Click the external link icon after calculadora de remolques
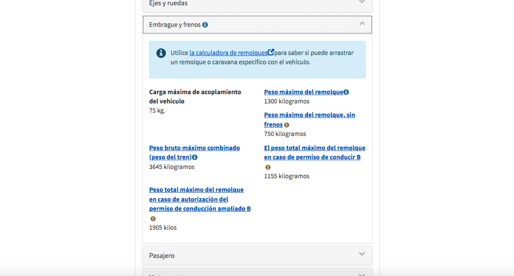Image resolution: width=514 pixels, height=276 pixels. [x=271, y=52]
